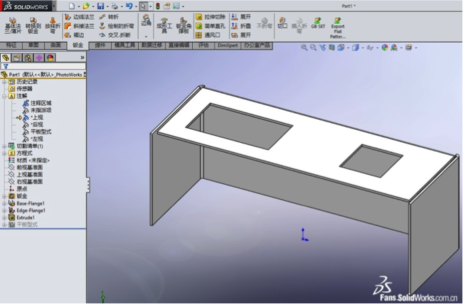Click the 放样折弯 lofted bend tool

tap(52, 24)
